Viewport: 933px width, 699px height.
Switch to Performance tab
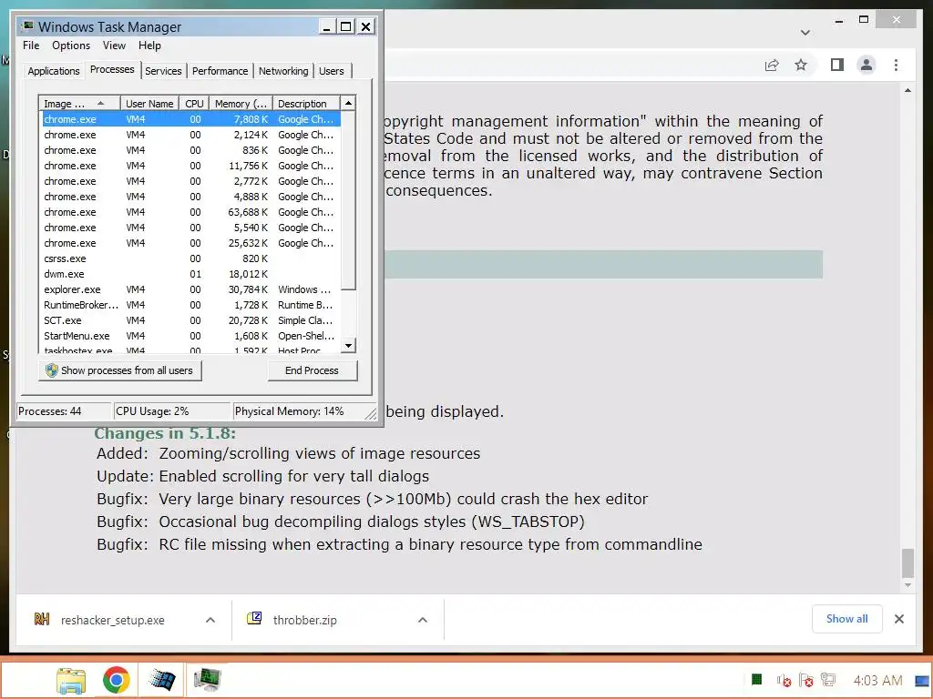pos(220,71)
